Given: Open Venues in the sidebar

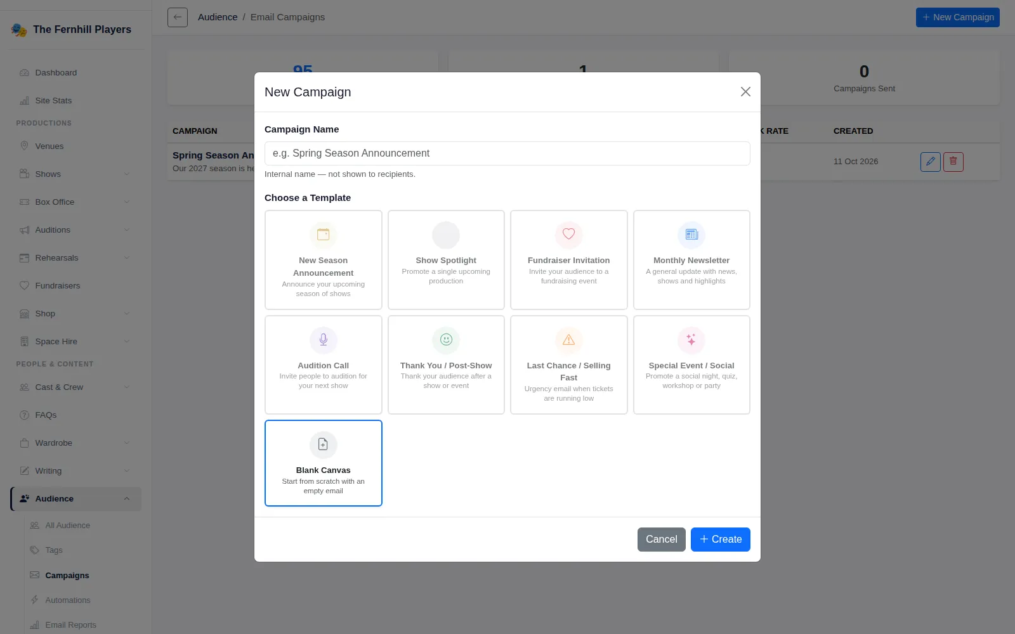Looking at the screenshot, I should click(x=76, y=146).
